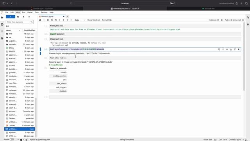Save the notebook with the toolbar icon
Viewport: 250px width, 141px height.
40,20
